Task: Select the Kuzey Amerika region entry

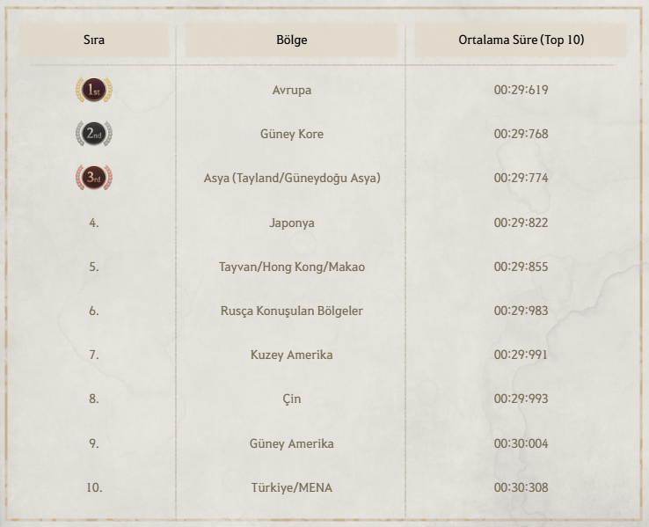Action: [x=292, y=355]
